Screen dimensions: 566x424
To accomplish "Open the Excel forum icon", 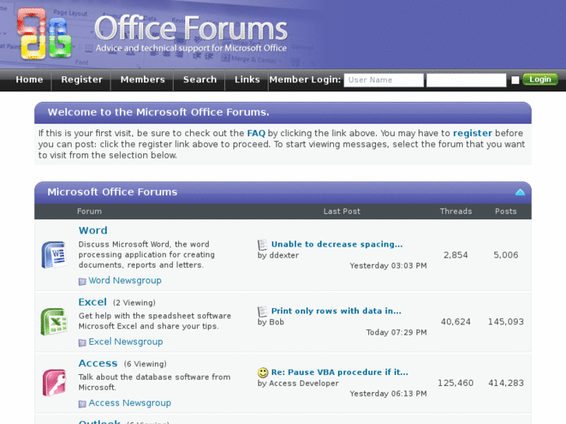I will click(54, 321).
